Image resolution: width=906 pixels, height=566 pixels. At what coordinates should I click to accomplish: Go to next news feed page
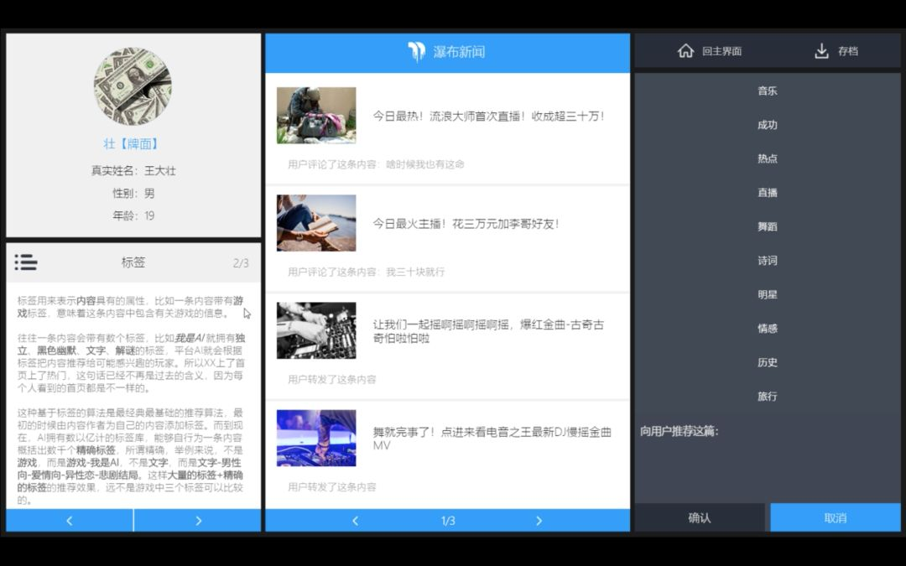pos(539,521)
